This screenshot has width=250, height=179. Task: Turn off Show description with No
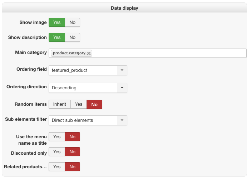point(73,38)
